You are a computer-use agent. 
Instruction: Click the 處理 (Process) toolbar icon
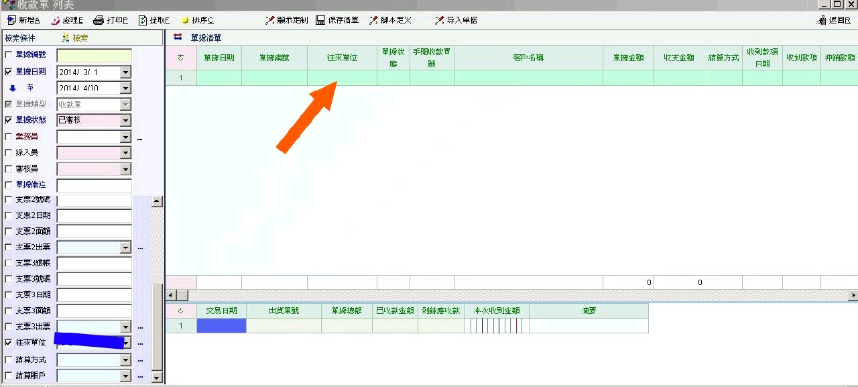click(55, 20)
